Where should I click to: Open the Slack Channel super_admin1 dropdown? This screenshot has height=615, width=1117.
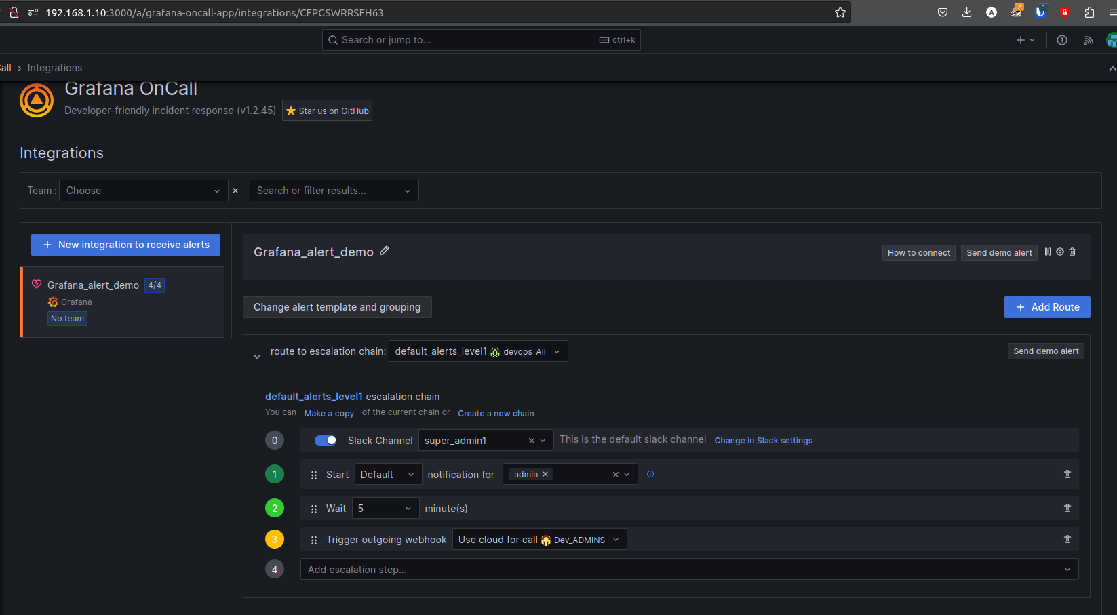(x=486, y=441)
